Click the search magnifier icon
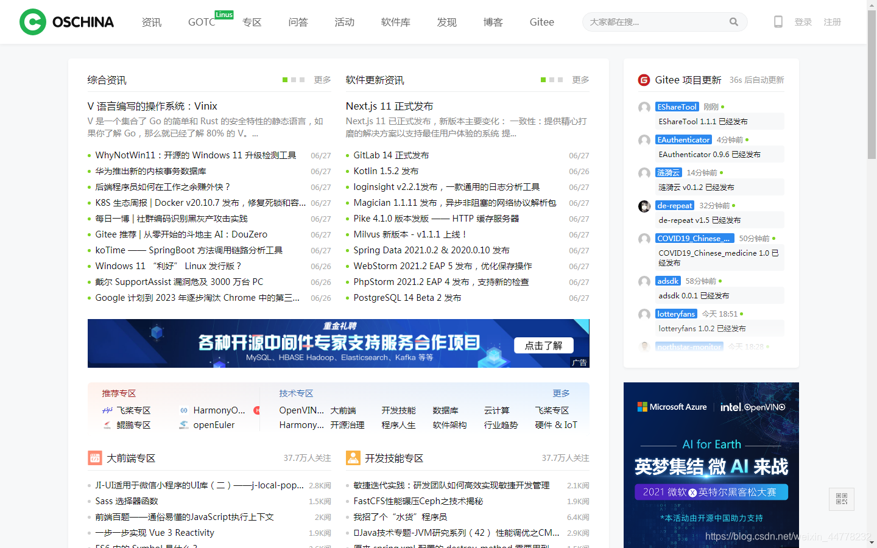877x548 pixels. [734, 22]
